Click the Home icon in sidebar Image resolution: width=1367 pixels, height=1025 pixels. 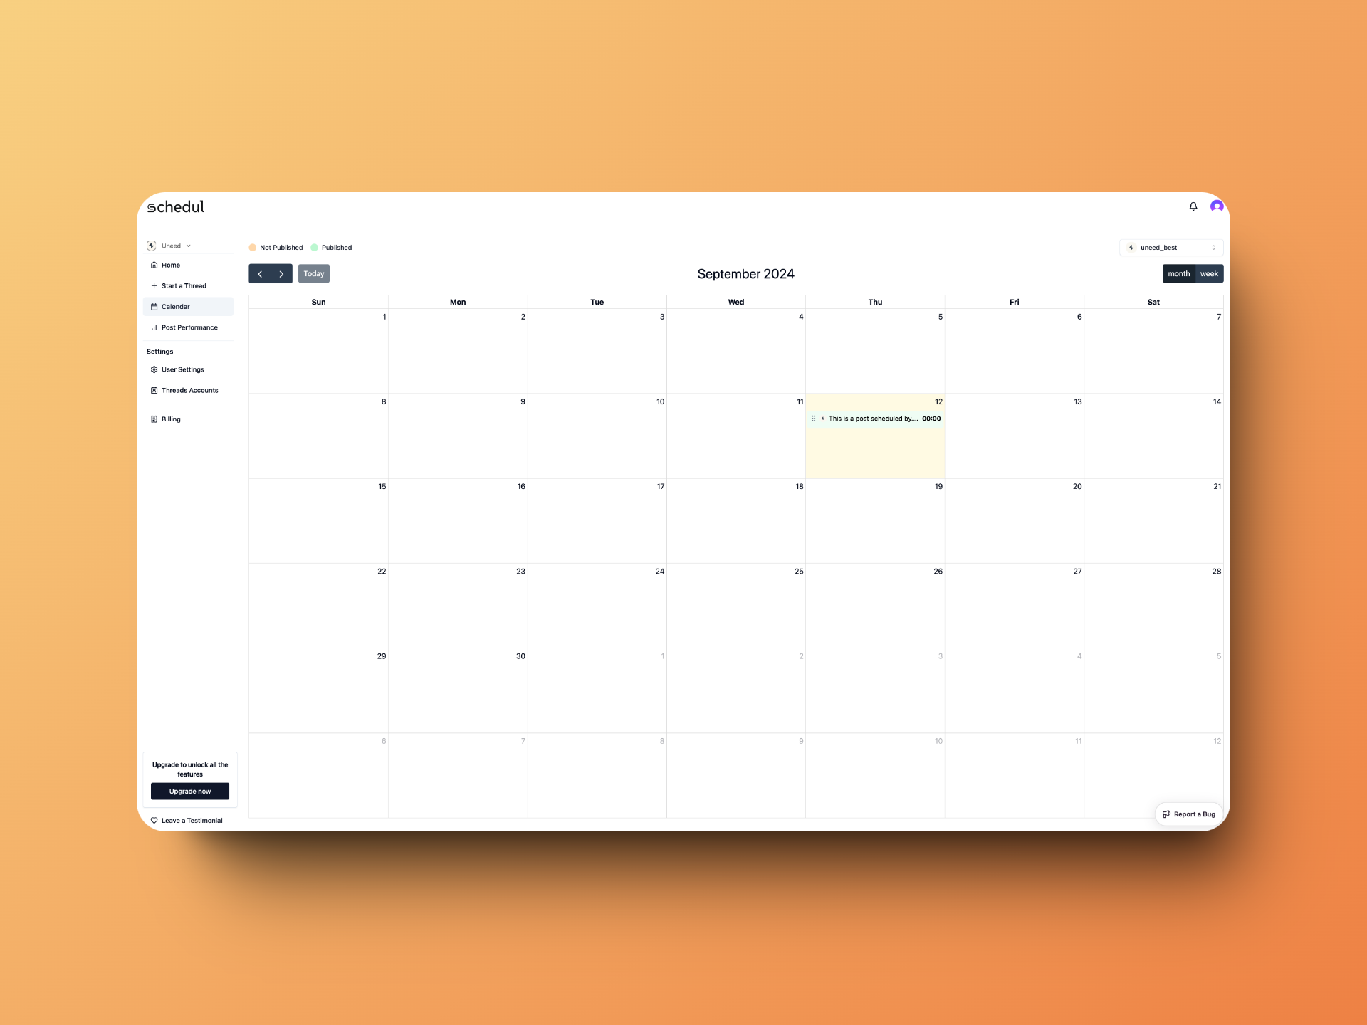(x=154, y=265)
